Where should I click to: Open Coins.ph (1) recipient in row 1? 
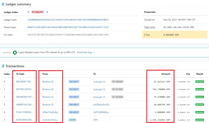point(99,89)
